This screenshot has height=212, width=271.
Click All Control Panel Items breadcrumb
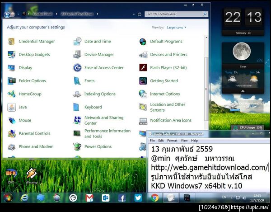pos(77,14)
